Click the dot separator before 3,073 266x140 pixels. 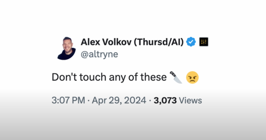pos(150,101)
